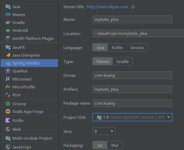Open the Java version dropdown
Viewport: 184px width, 150px height.
pos(104,131)
